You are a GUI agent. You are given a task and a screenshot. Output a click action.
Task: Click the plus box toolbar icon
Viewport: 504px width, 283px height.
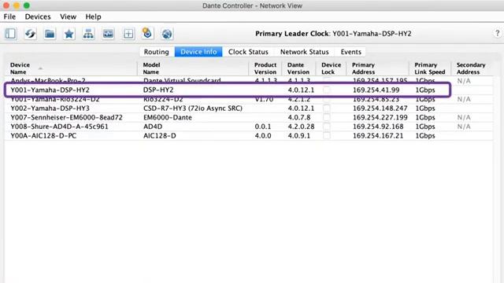coord(128,34)
